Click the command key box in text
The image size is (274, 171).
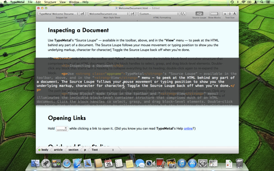coord(62,129)
